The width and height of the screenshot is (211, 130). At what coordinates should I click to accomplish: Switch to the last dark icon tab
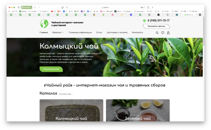pos(200,15)
